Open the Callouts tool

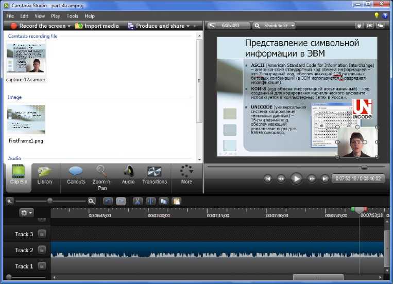pos(76,174)
